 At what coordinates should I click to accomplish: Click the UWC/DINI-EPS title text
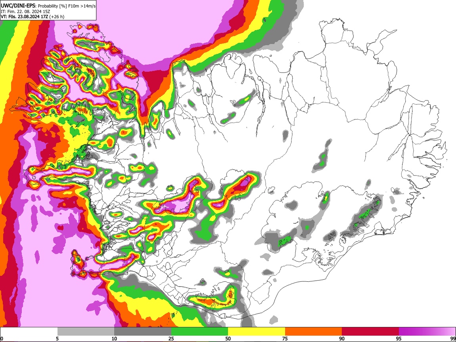click(x=18, y=6)
